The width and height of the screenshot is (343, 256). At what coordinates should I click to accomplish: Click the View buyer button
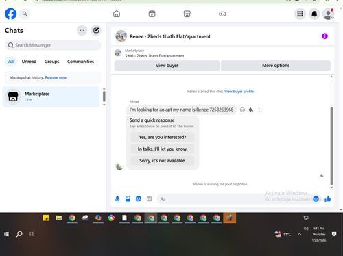pos(167,66)
